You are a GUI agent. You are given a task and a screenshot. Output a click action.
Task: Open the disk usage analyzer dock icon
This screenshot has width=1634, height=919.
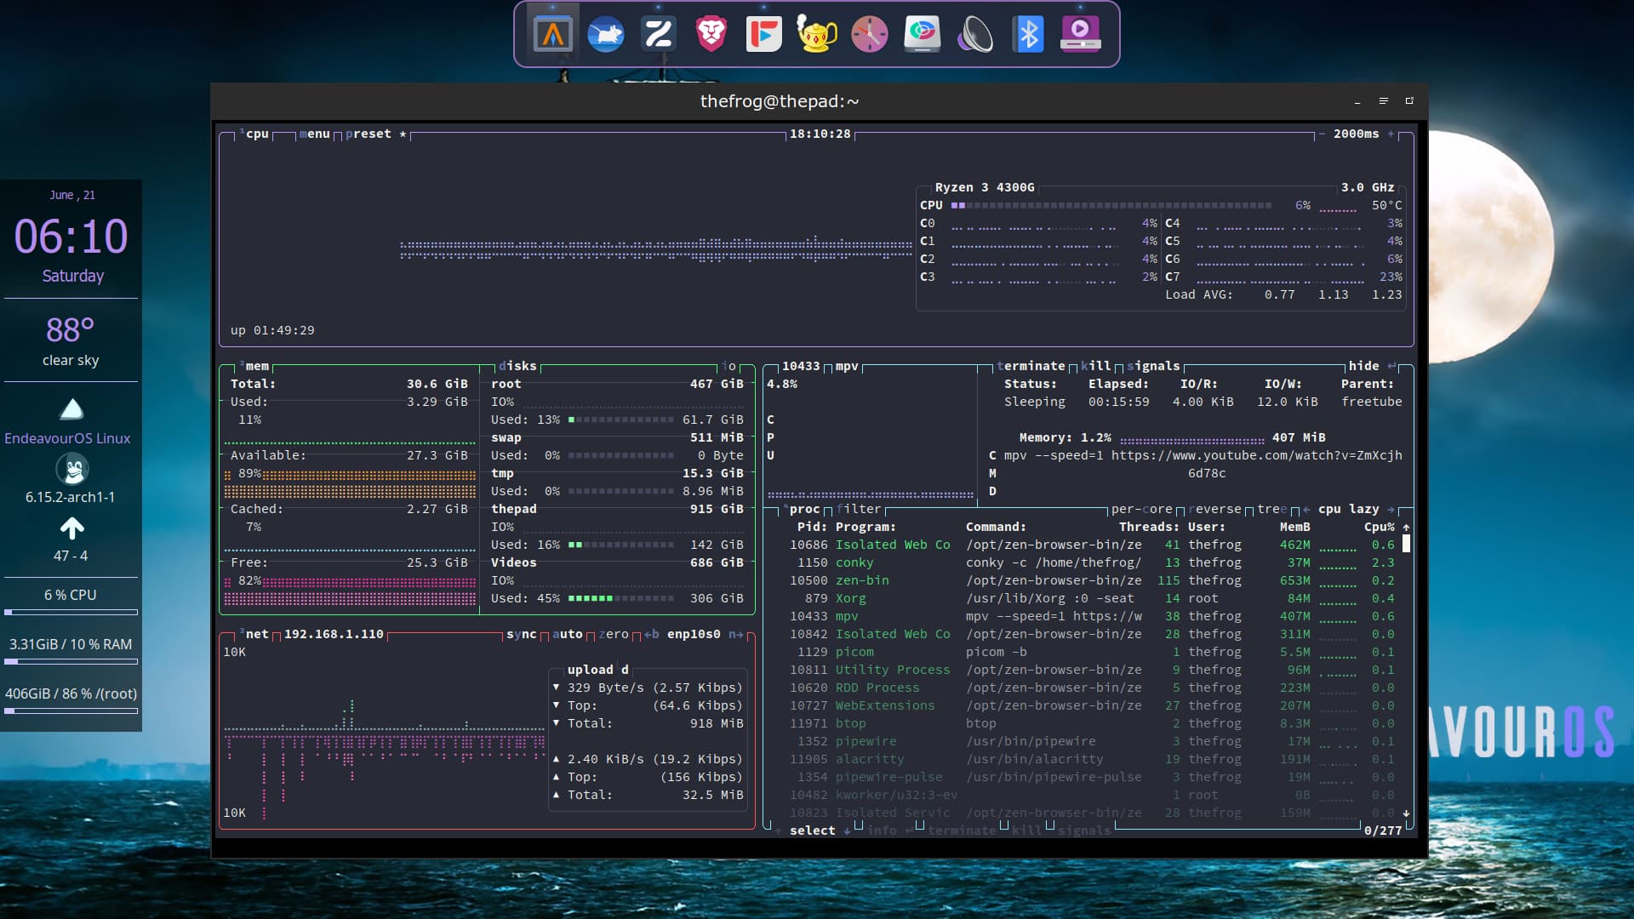tap(923, 34)
